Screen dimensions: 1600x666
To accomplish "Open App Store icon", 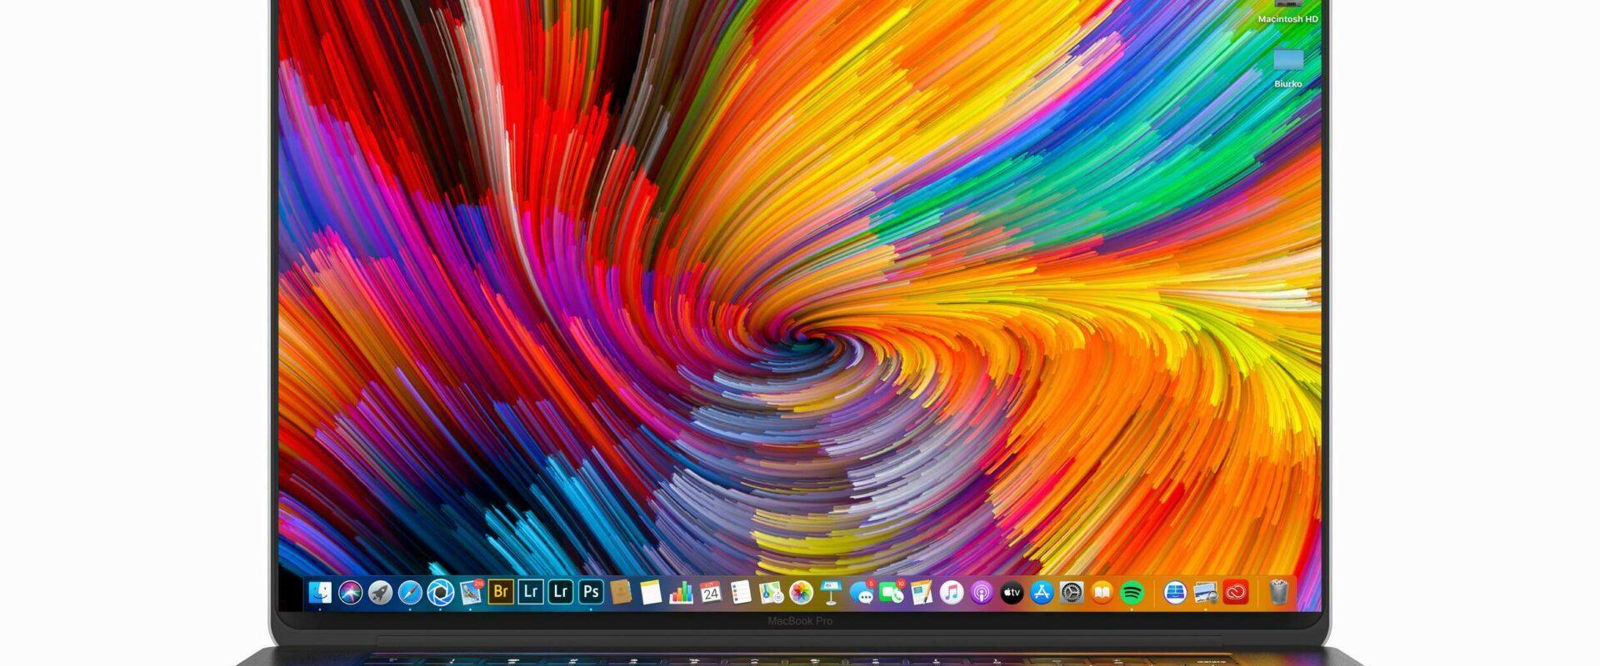I will 1042,592.
